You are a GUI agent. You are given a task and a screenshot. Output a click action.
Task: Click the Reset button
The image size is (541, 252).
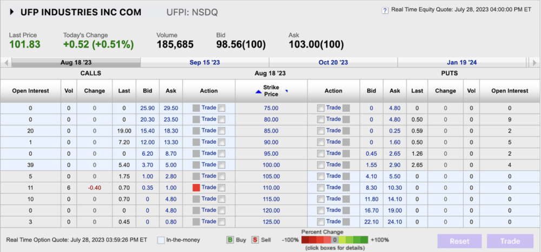(x=459, y=241)
